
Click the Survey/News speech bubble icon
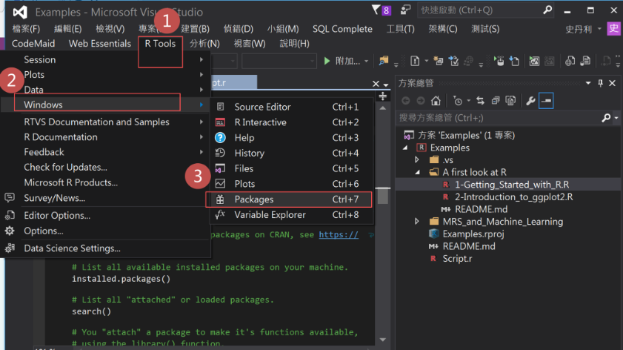click(10, 198)
